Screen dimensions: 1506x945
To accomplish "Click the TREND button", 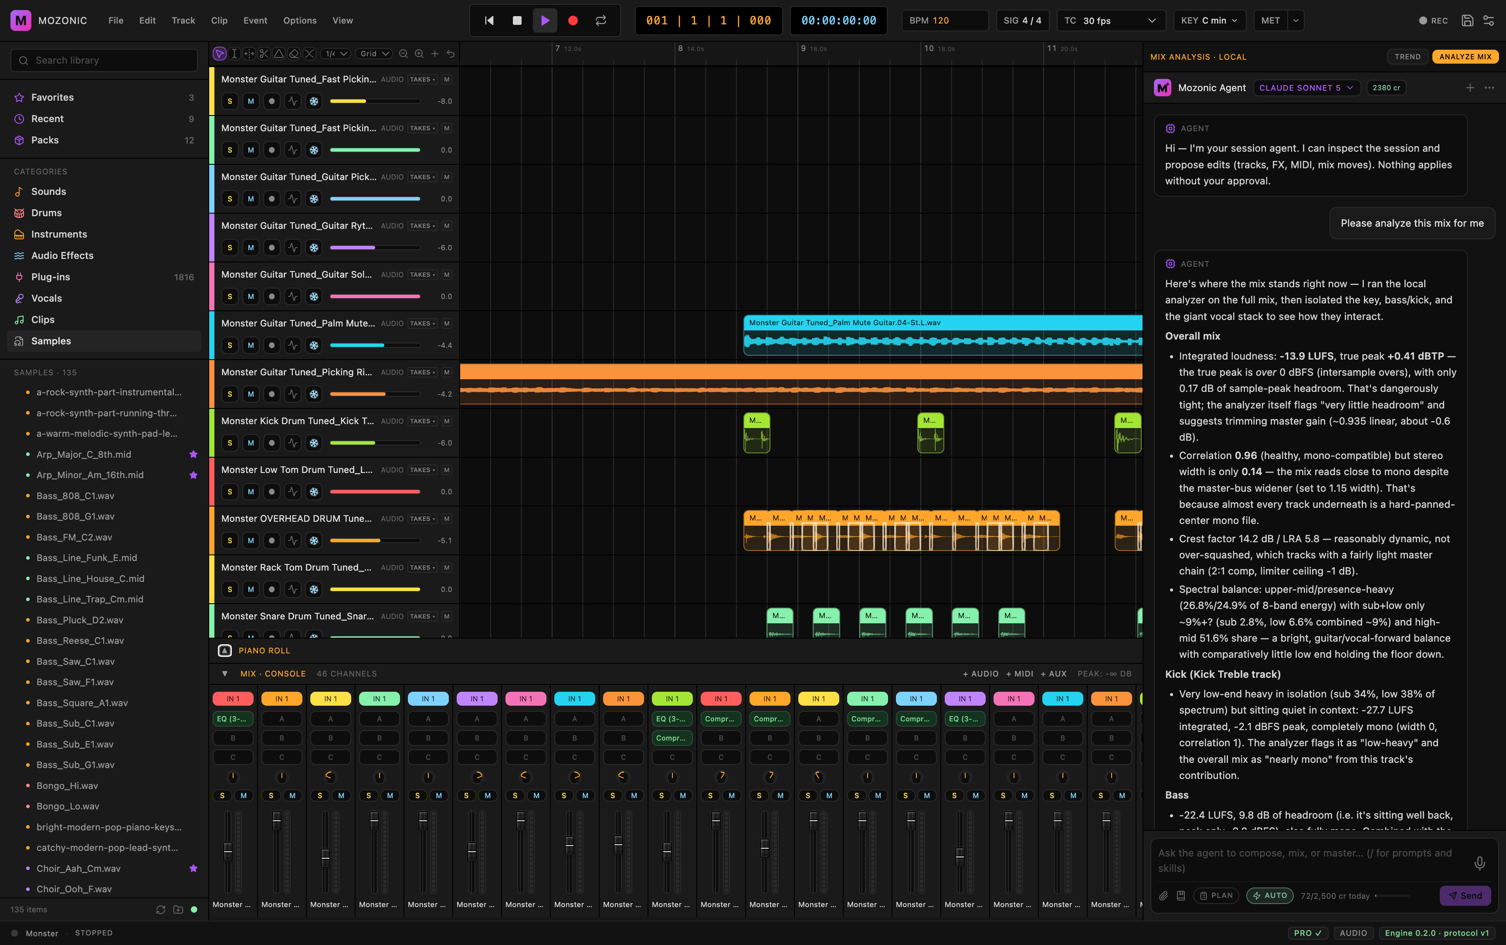I will 1408,57.
